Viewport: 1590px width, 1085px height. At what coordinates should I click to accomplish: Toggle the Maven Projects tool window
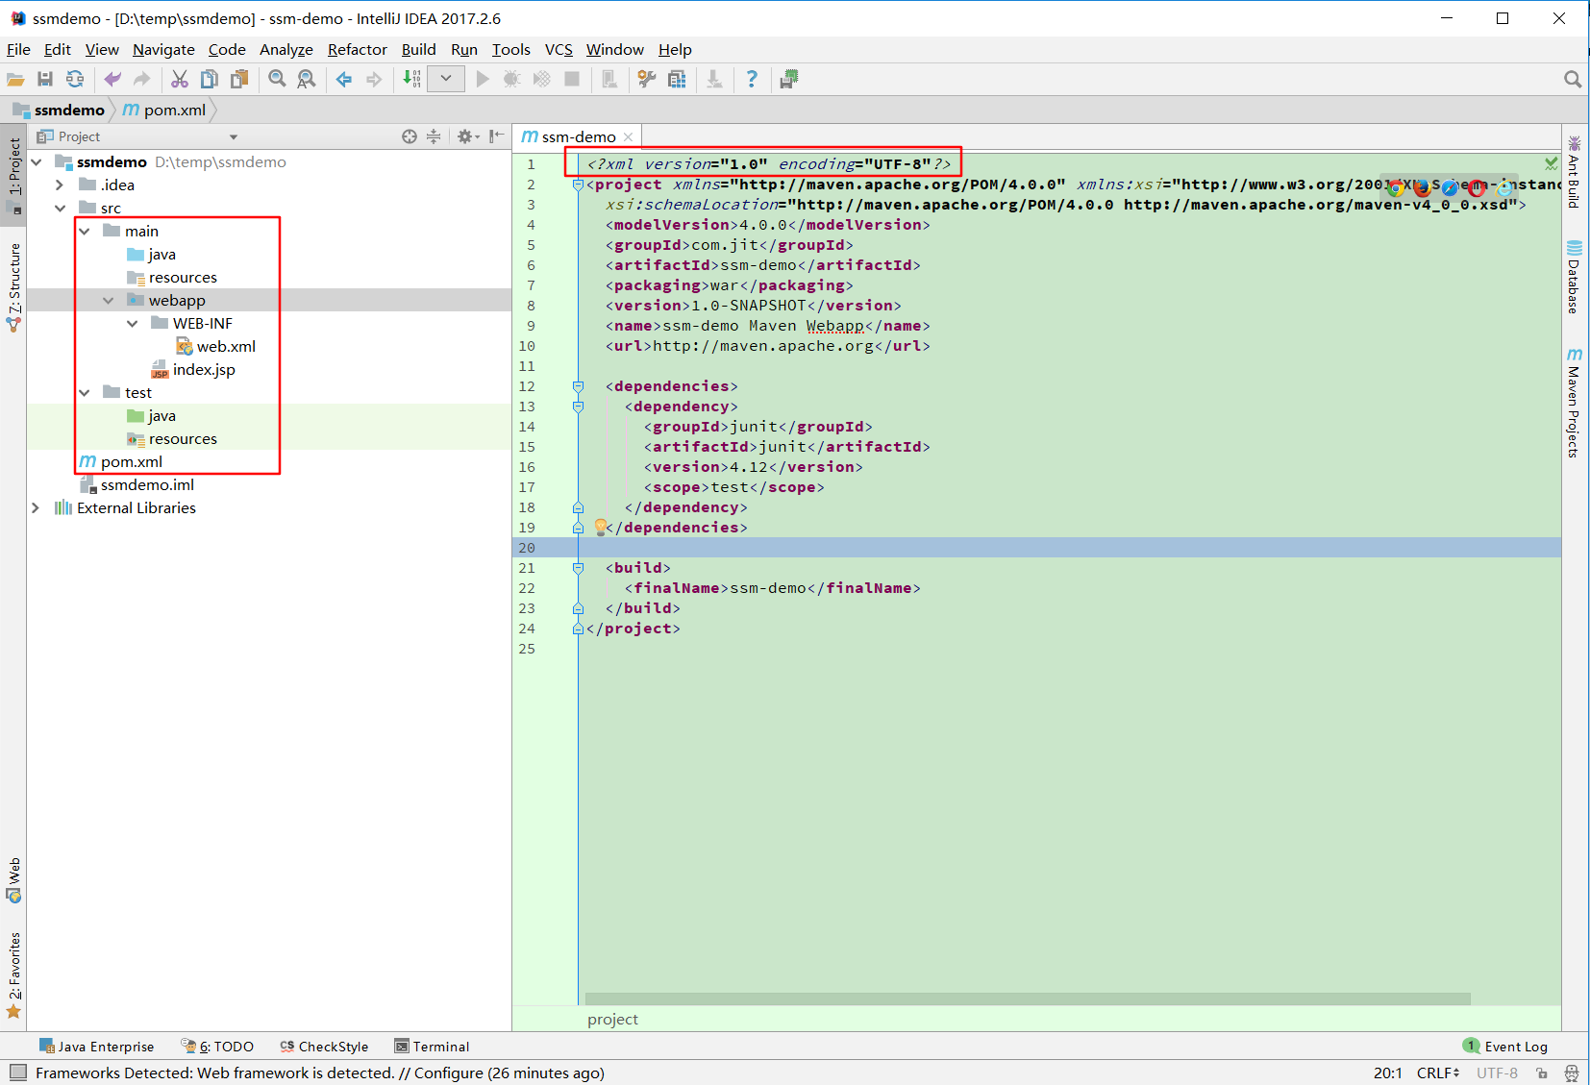pyautogui.click(x=1574, y=403)
